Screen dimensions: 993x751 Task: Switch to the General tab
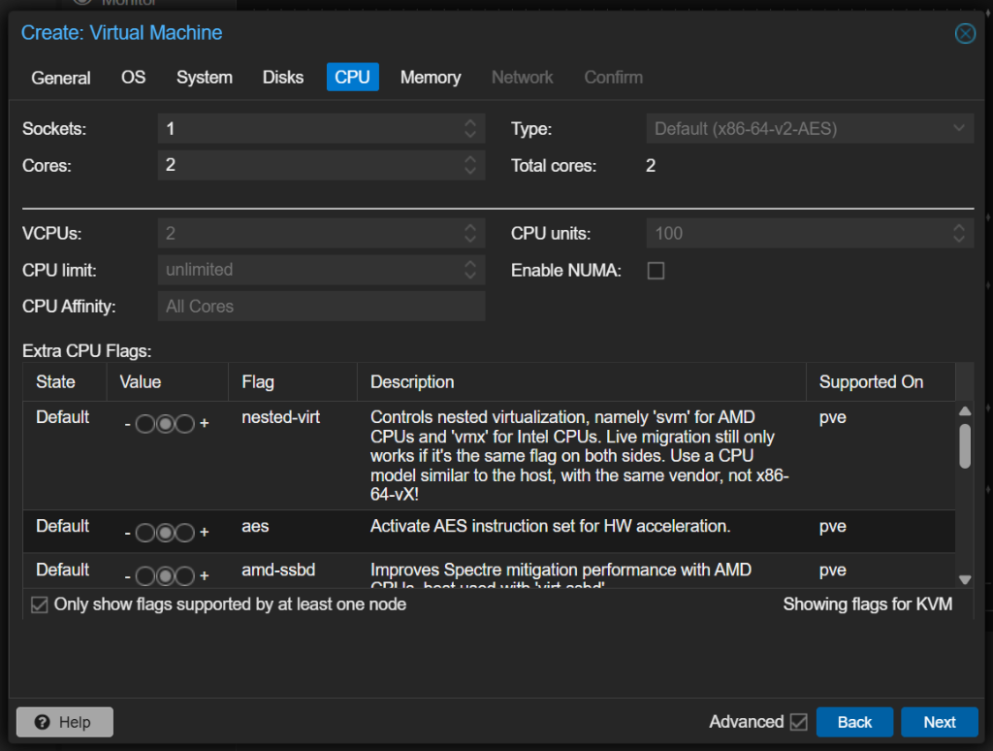(x=61, y=78)
